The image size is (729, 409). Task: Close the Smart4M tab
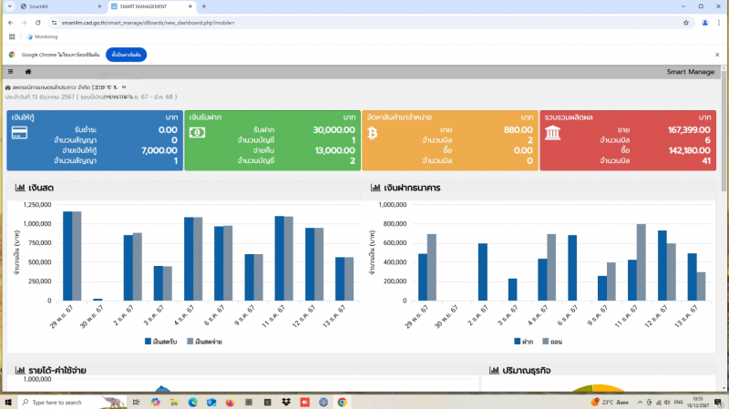point(99,6)
